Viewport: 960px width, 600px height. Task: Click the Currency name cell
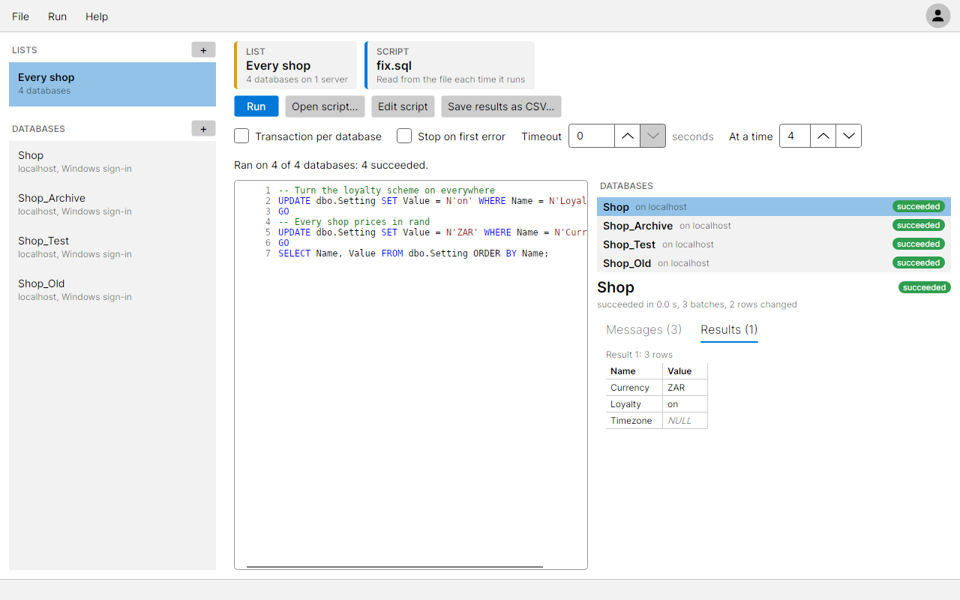[x=634, y=388]
